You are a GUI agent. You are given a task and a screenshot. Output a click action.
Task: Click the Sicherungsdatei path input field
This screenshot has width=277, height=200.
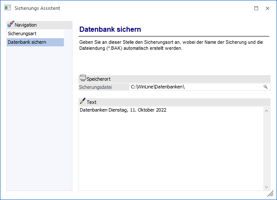[x=195, y=87]
